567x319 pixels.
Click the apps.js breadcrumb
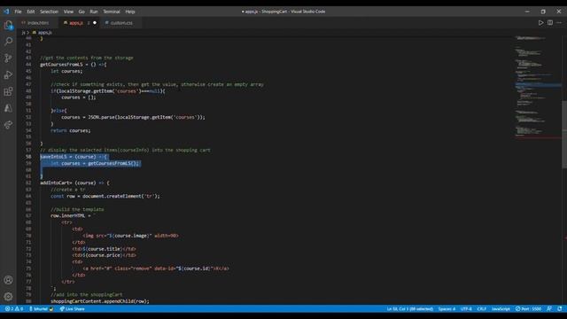[45, 33]
